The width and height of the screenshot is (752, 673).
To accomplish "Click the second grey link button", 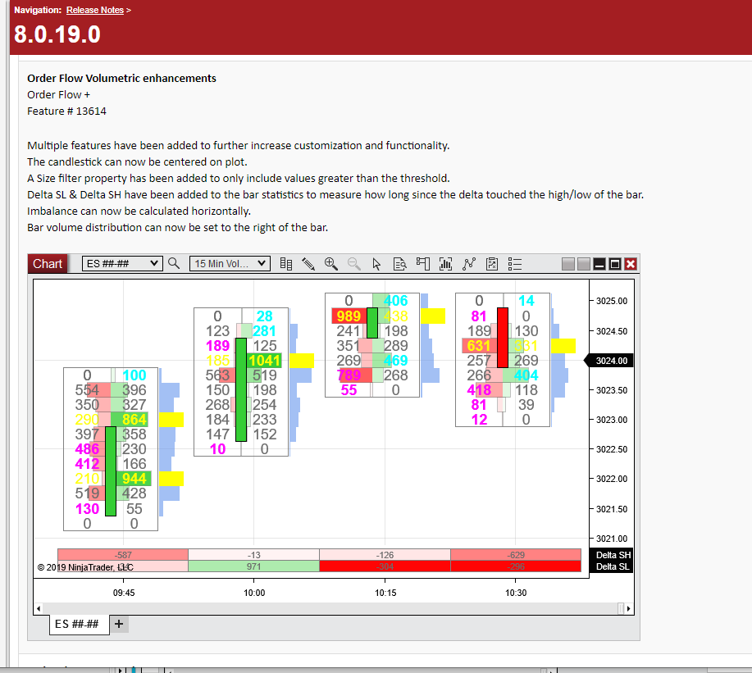I will [584, 264].
